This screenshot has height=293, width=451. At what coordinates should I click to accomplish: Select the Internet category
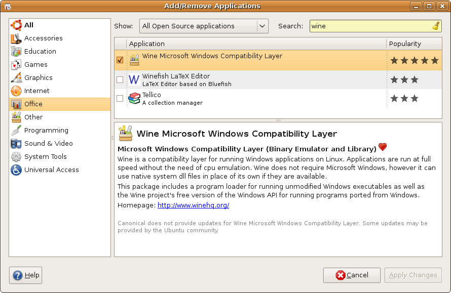(x=60, y=91)
